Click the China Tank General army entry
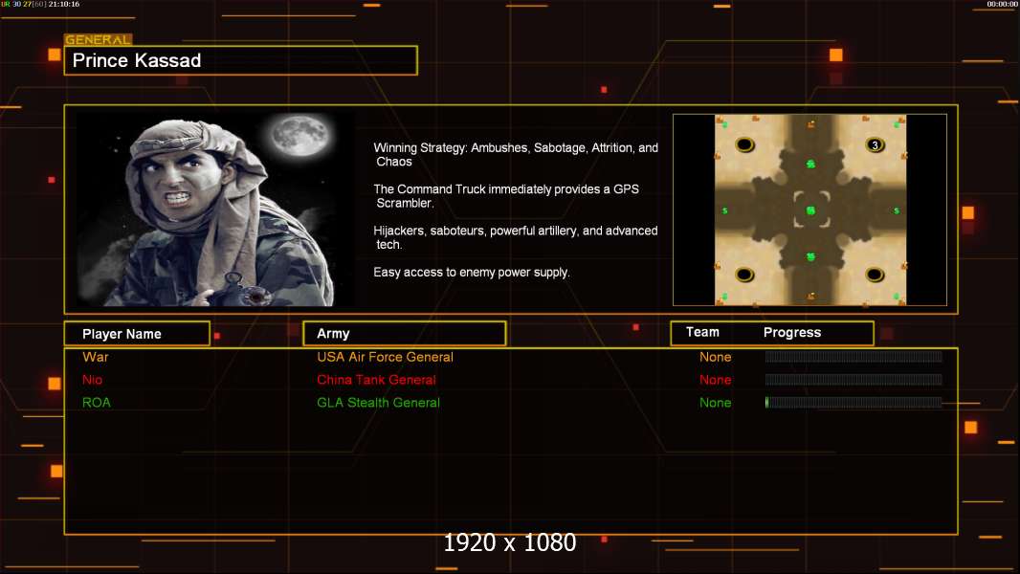 pos(377,380)
